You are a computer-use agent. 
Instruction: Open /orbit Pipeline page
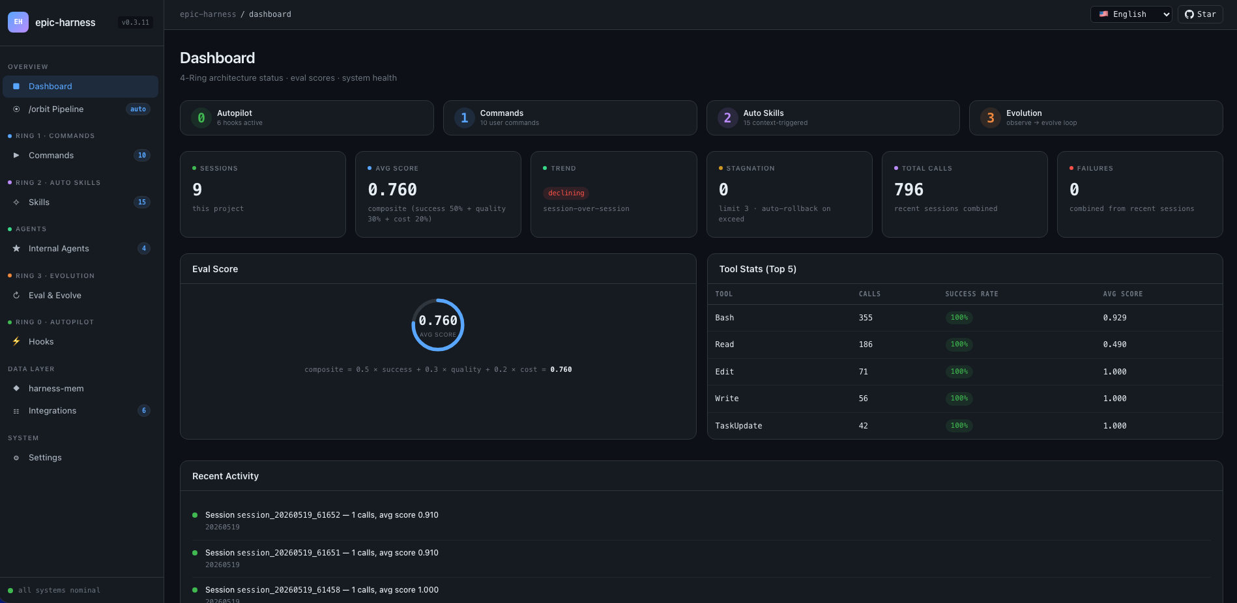(81, 109)
